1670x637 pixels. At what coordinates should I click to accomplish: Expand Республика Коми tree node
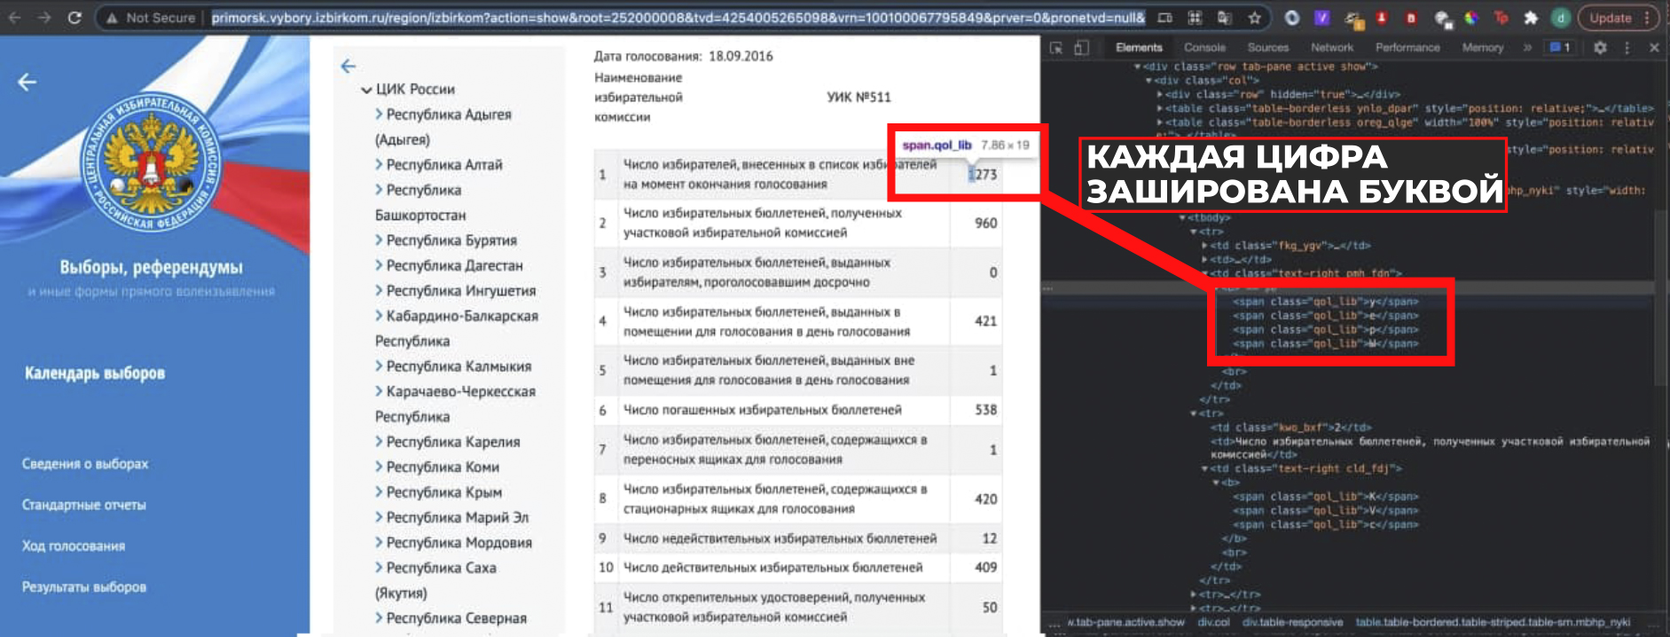click(380, 467)
